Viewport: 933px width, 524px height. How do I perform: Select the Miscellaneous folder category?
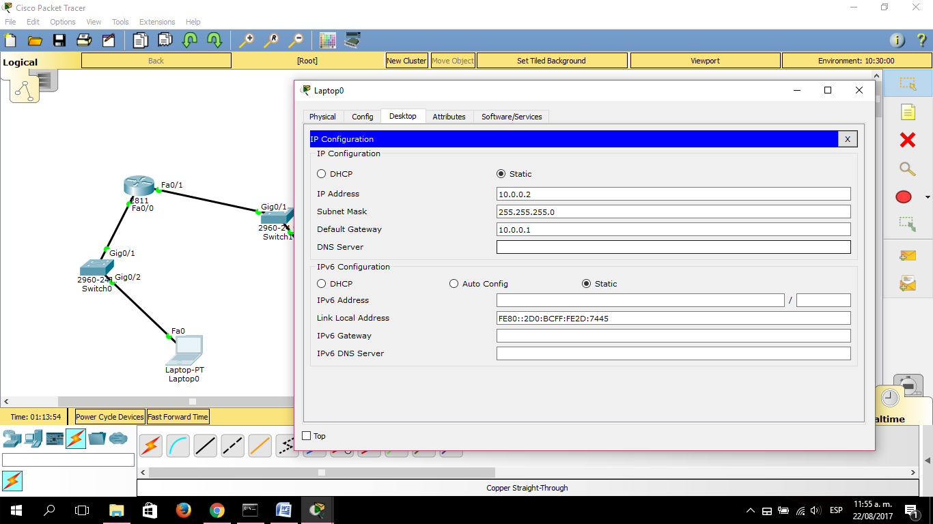click(x=97, y=438)
